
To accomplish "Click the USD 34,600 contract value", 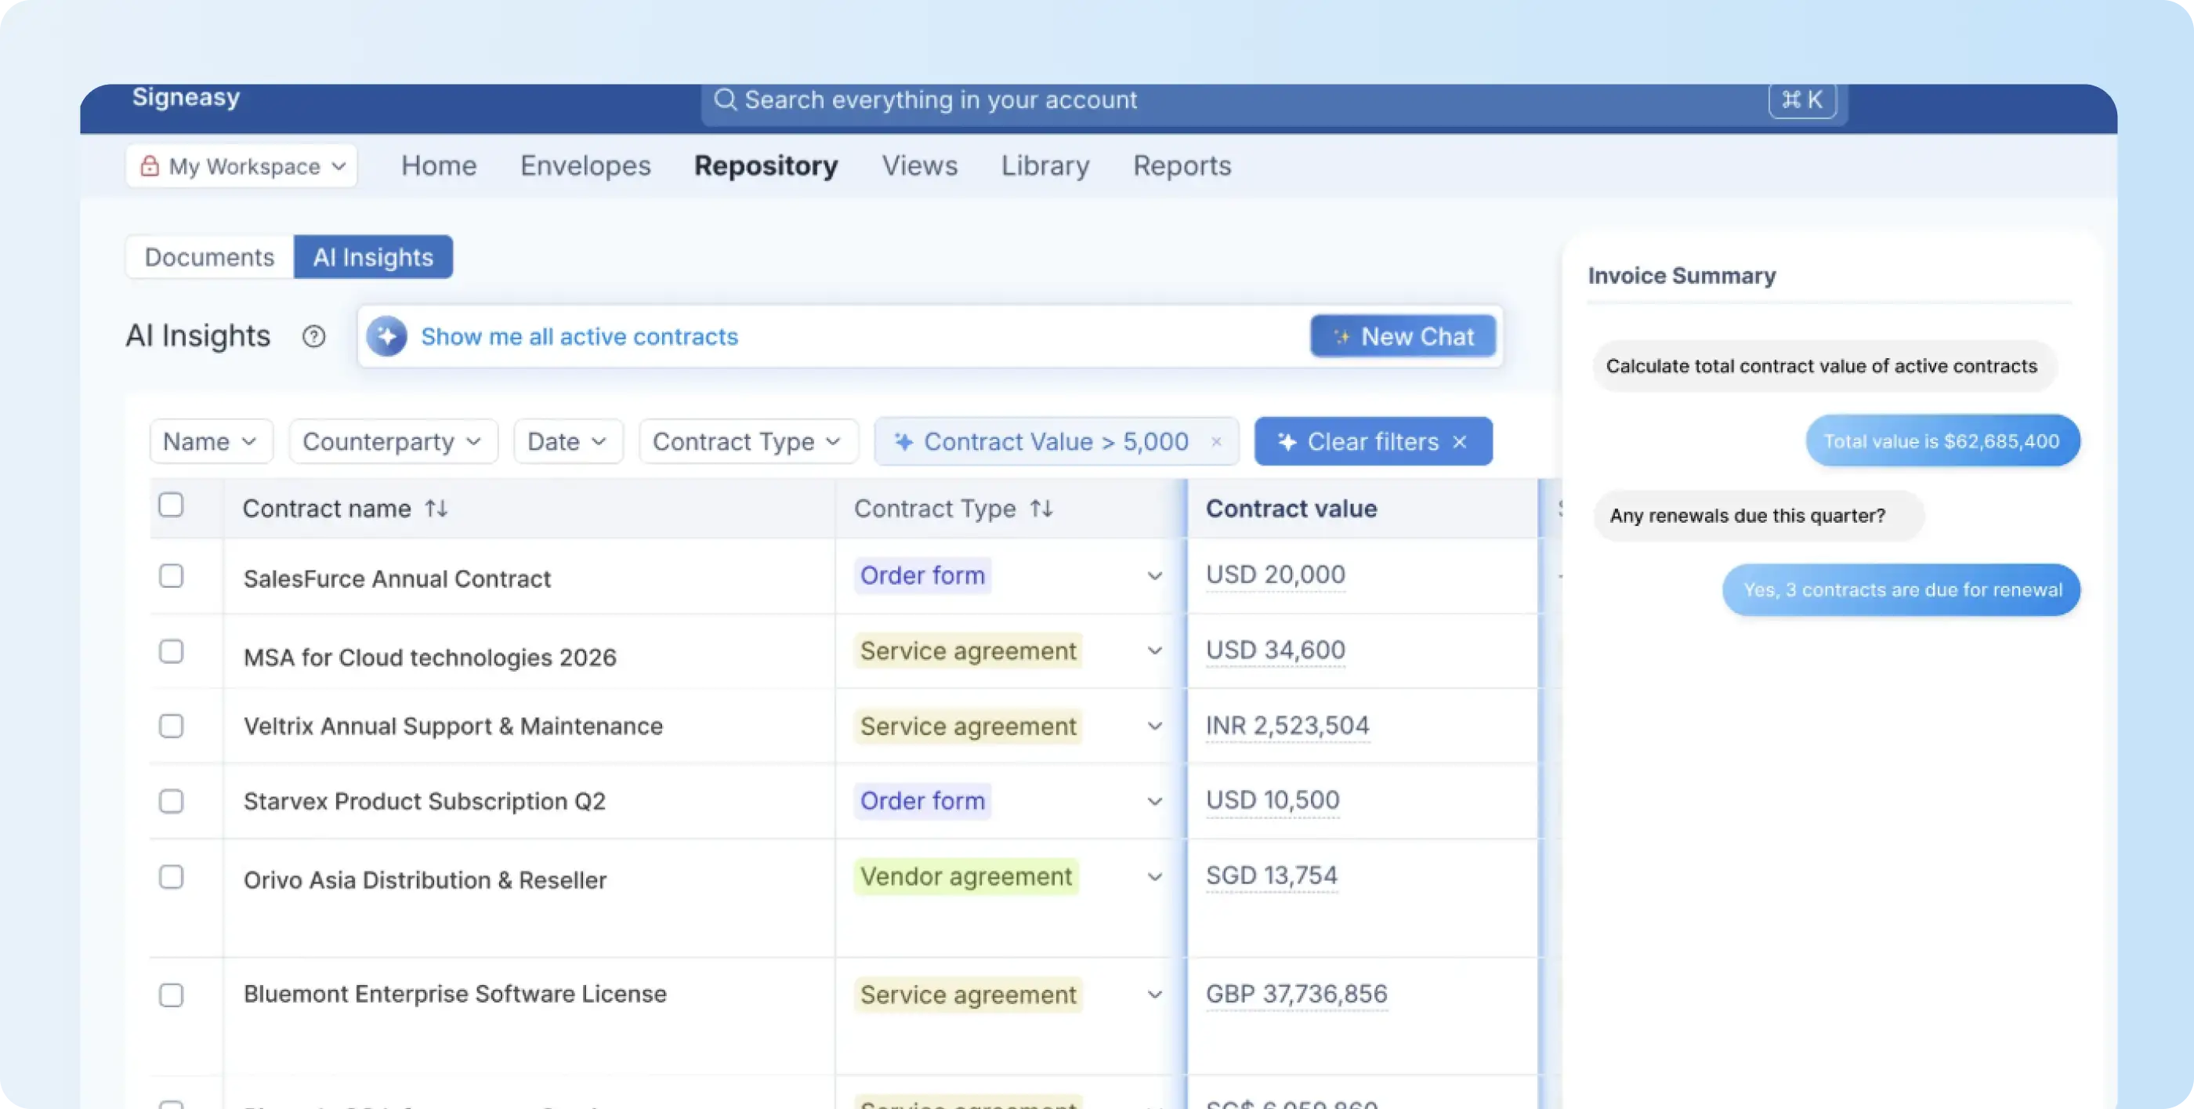I will pos(1275,650).
